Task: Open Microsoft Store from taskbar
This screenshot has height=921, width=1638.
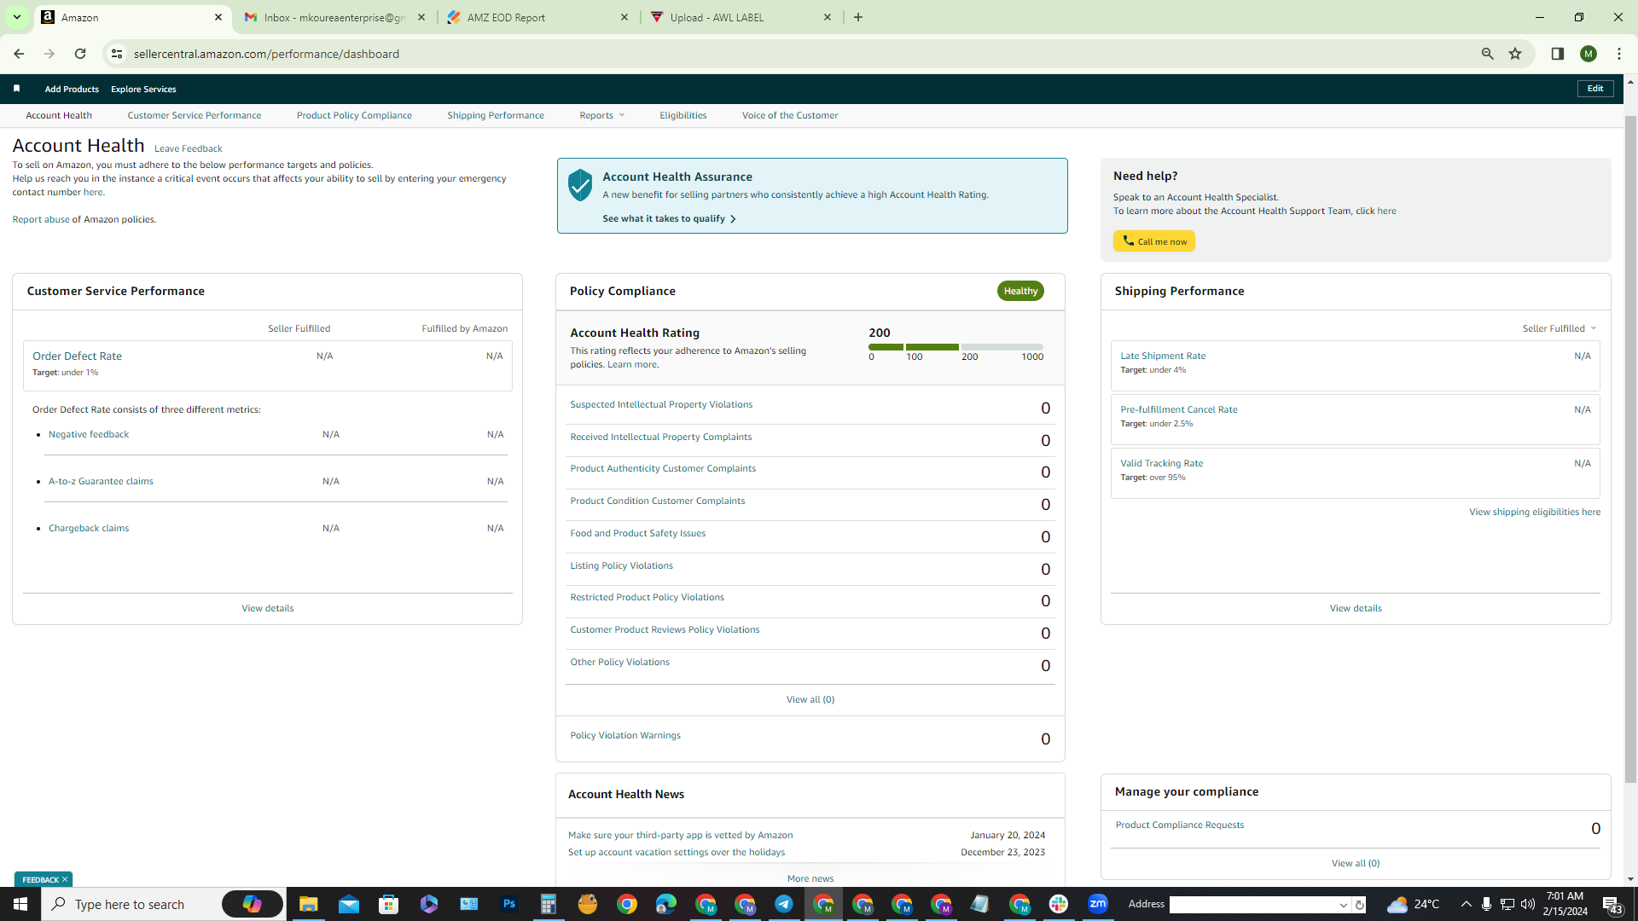Action: point(389,904)
